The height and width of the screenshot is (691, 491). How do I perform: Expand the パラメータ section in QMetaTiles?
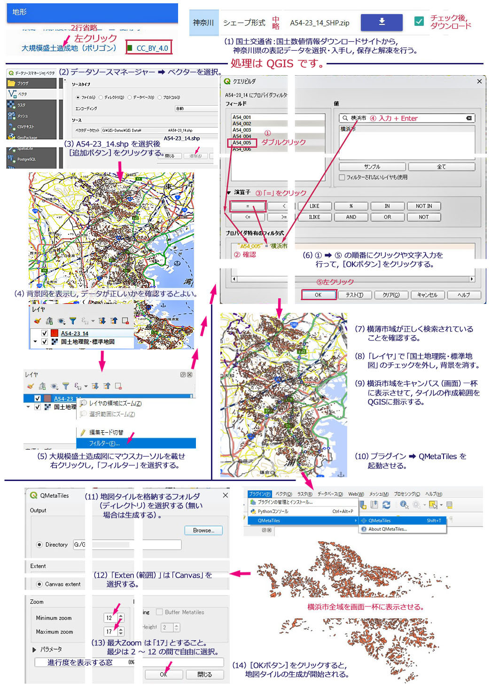[x=34, y=650]
